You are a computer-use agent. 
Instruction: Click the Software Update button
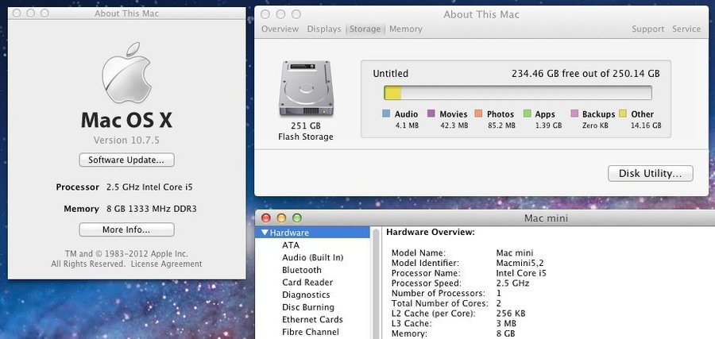pyautogui.click(x=126, y=160)
